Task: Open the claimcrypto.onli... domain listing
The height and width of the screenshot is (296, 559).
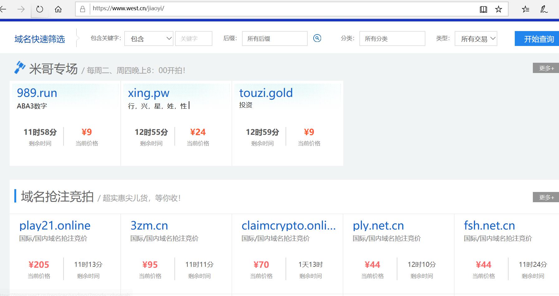Action: [289, 225]
